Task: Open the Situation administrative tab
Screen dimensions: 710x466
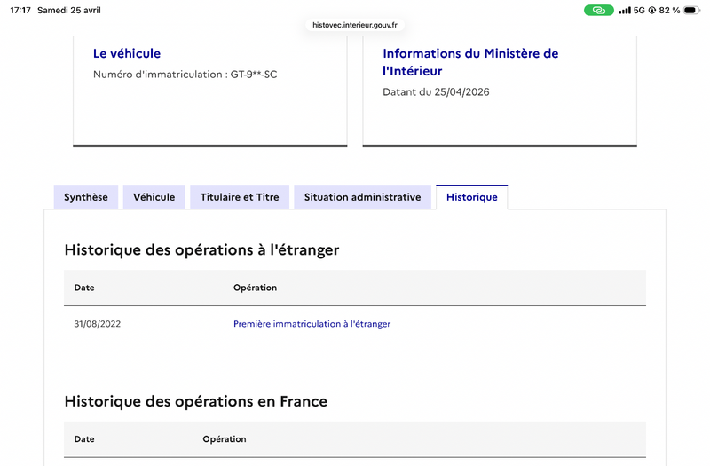Action: coord(362,197)
